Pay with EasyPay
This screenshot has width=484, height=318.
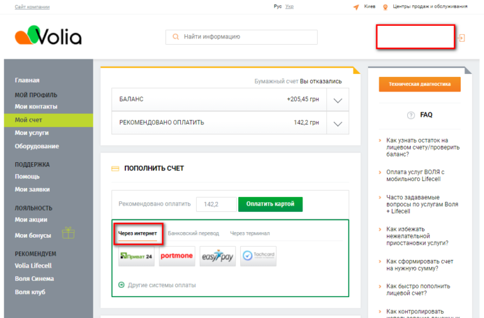(x=217, y=256)
